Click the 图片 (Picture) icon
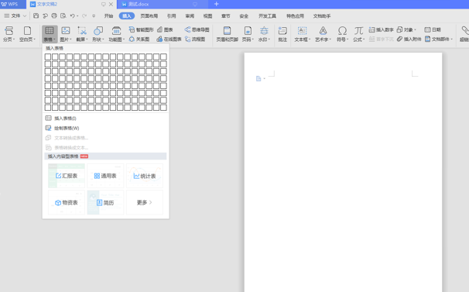Image resolution: width=469 pixels, height=292 pixels. (x=66, y=30)
